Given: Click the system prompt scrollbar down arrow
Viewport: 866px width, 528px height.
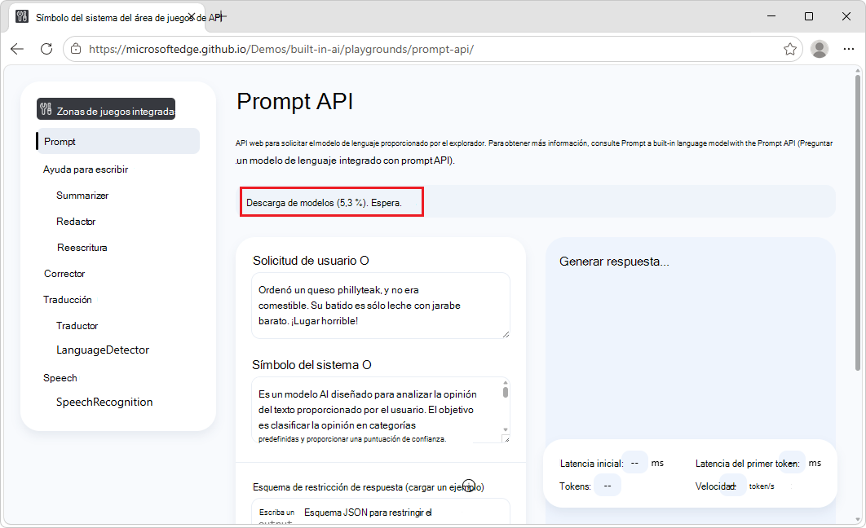Looking at the screenshot, I should pyautogui.click(x=506, y=429).
